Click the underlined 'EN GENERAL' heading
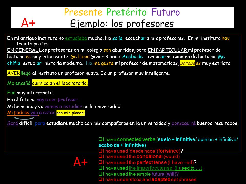246x184 pixels. [23, 50]
